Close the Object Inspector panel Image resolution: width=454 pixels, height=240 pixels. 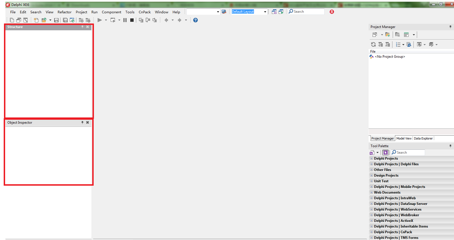(x=88, y=123)
